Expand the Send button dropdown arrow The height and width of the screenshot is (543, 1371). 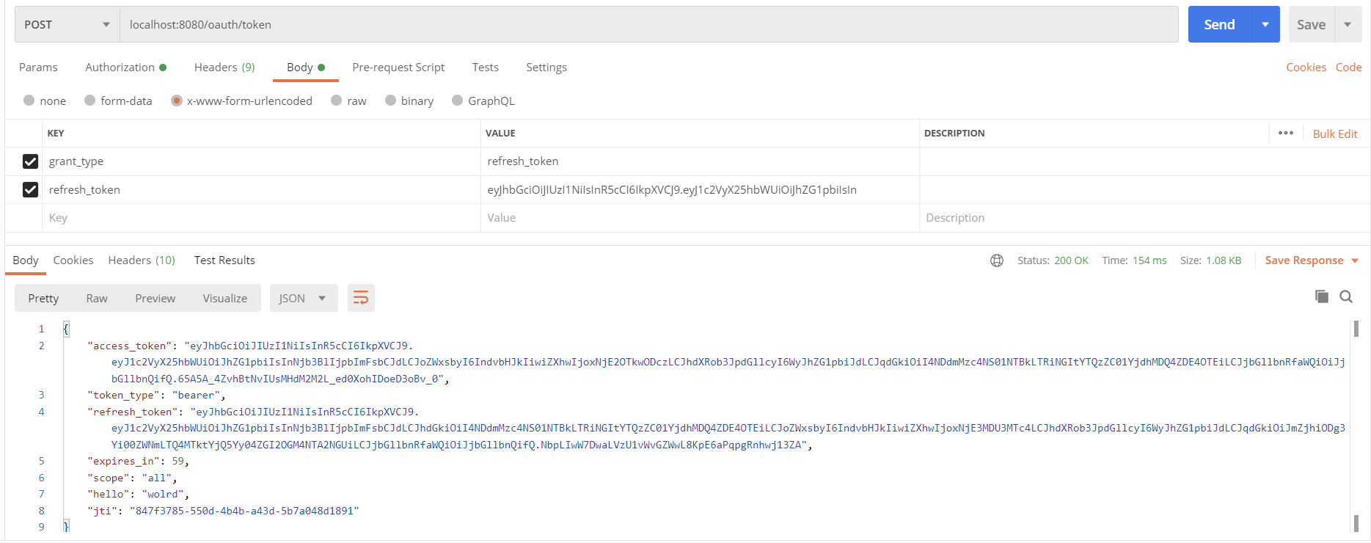pos(1265,25)
